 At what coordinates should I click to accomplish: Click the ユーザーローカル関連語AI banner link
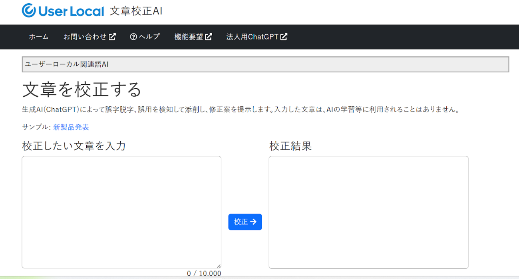pos(67,64)
